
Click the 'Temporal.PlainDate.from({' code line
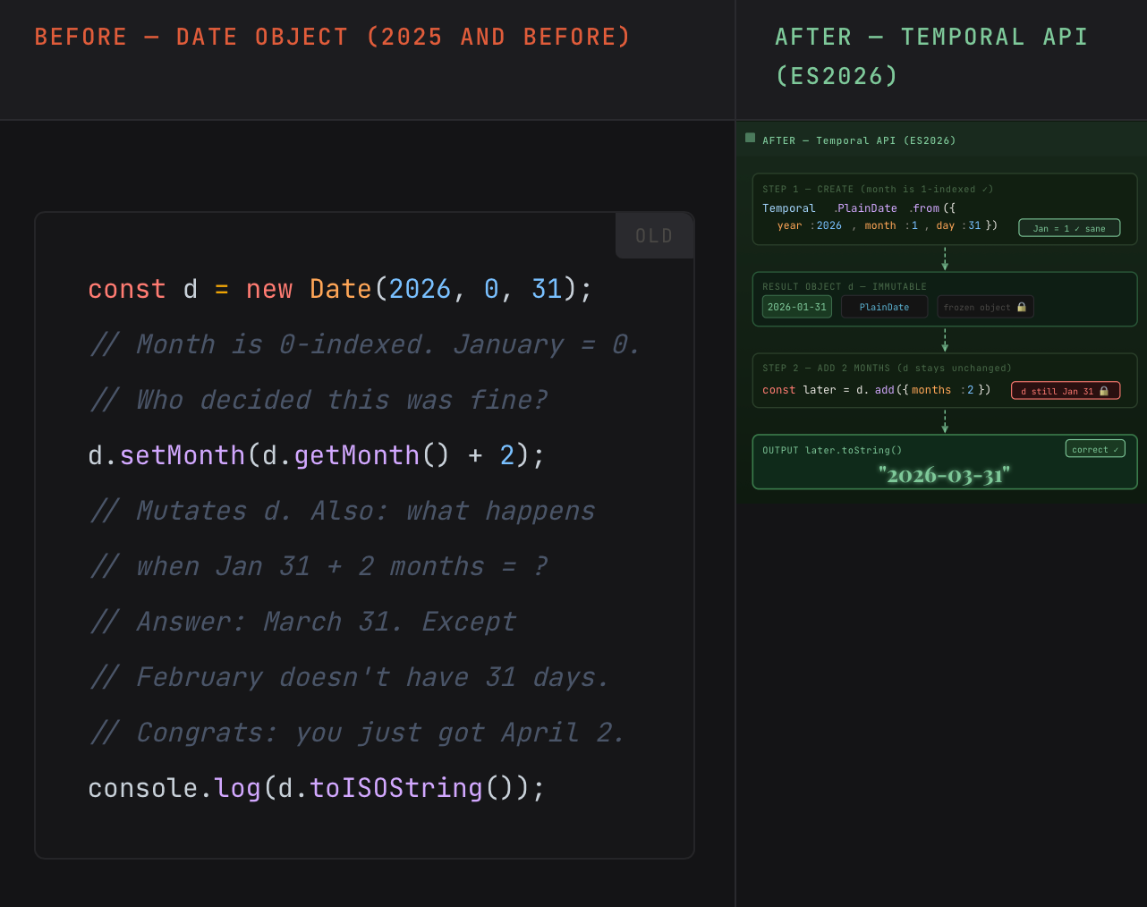(x=859, y=208)
